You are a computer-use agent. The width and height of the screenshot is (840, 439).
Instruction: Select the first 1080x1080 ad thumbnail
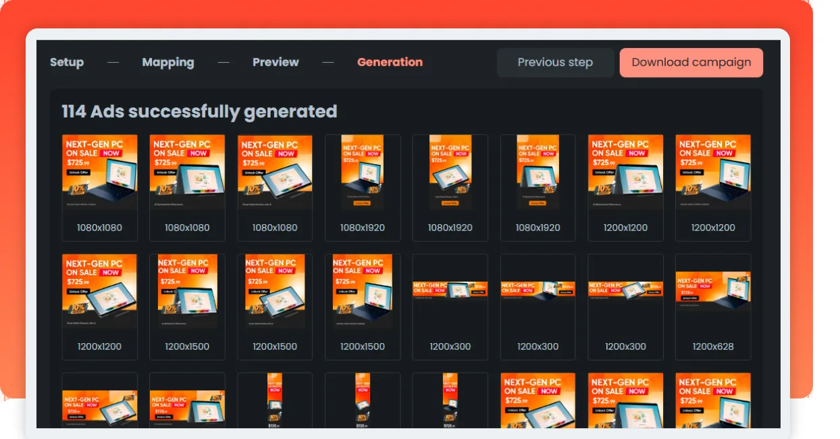coord(100,188)
